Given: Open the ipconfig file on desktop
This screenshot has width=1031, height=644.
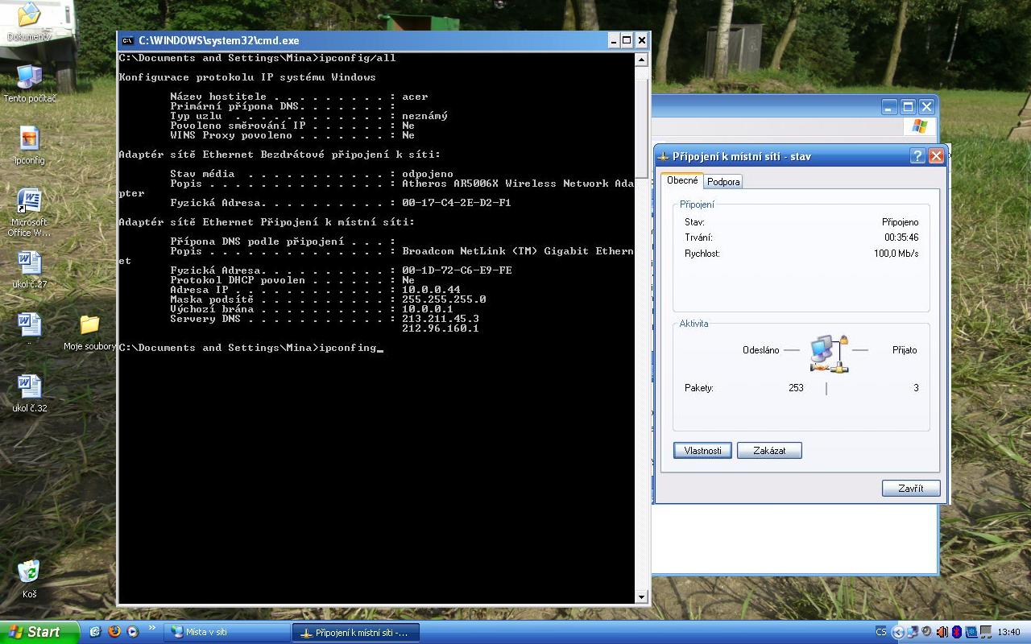Looking at the screenshot, I should 29,140.
